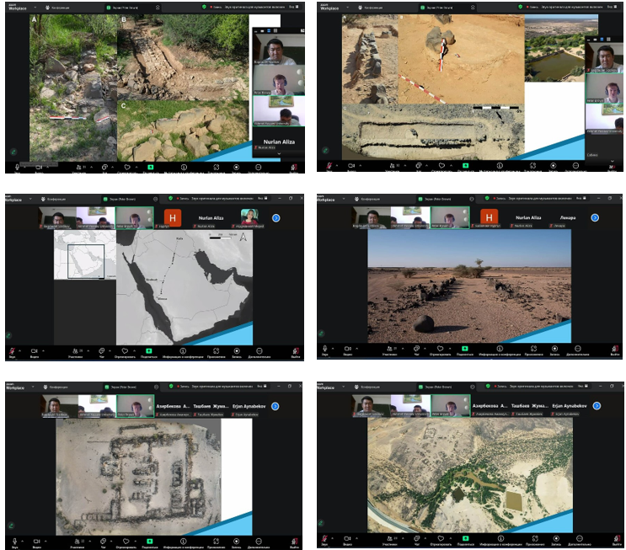Toggle the Видео camera in the middle-left Zoom window
Viewport: 626px width, 550px height.
[35, 350]
